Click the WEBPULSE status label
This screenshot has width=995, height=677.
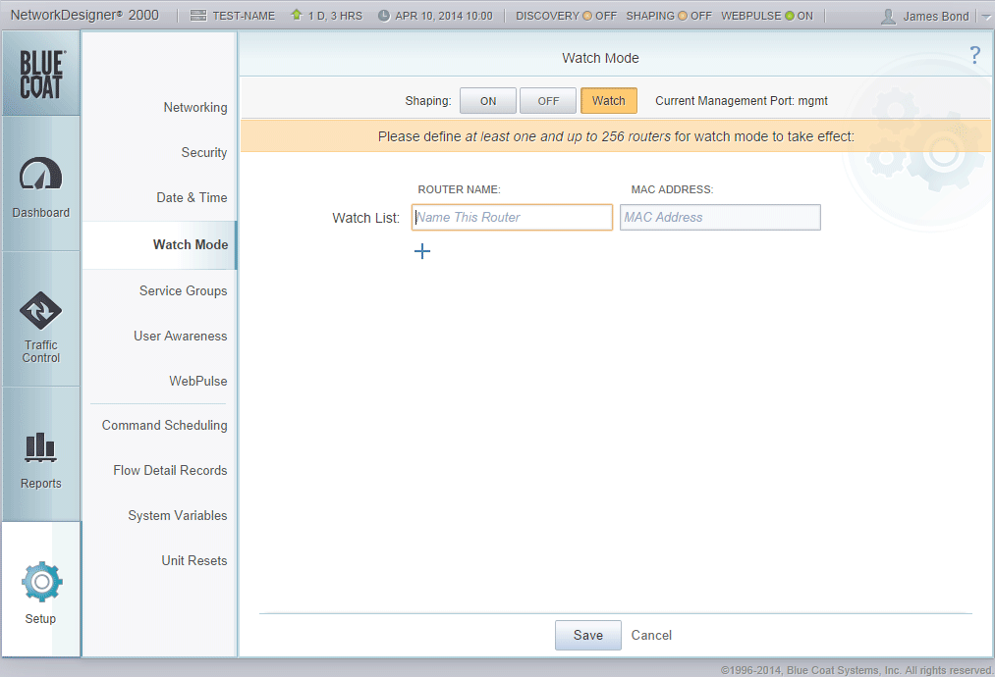point(751,16)
